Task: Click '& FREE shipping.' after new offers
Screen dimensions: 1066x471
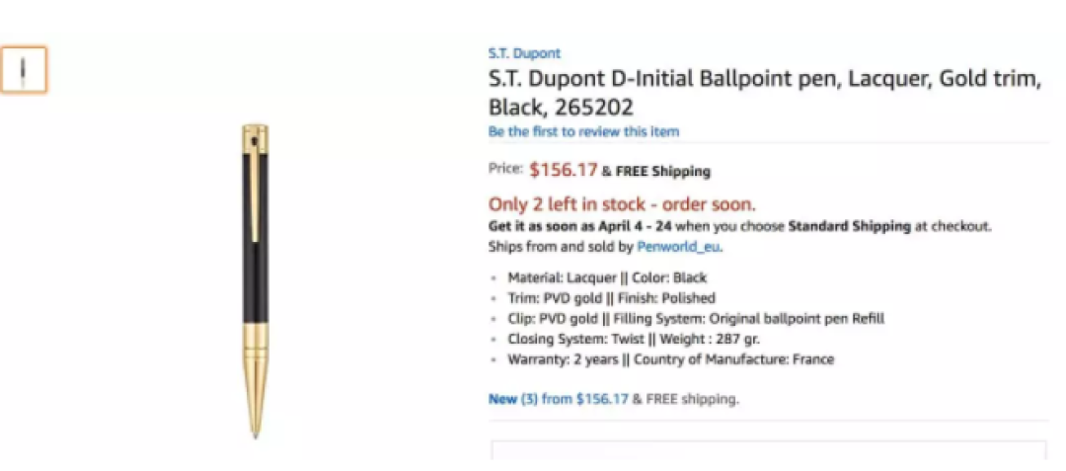Action: point(685,399)
